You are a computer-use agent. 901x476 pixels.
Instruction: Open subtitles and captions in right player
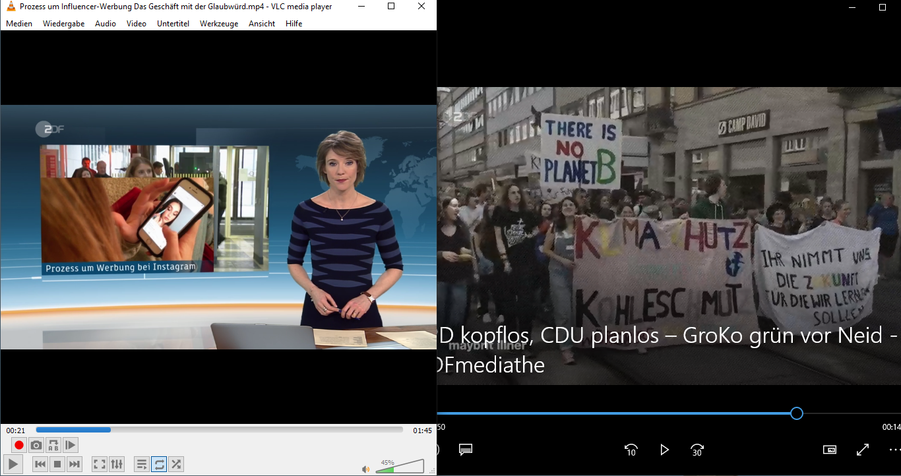click(466, 450)
